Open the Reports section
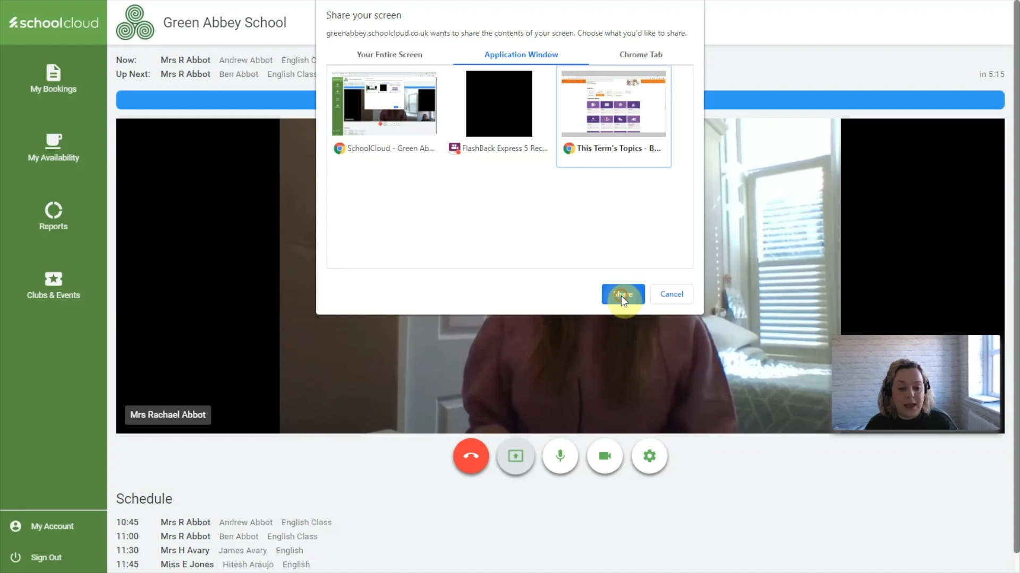 coord(53,216)
